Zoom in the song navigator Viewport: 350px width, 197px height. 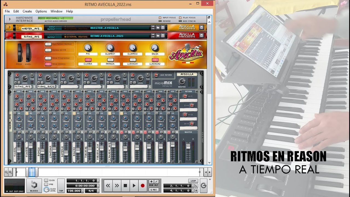10,172
